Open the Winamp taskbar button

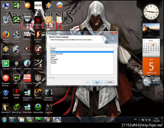point(48,120)
